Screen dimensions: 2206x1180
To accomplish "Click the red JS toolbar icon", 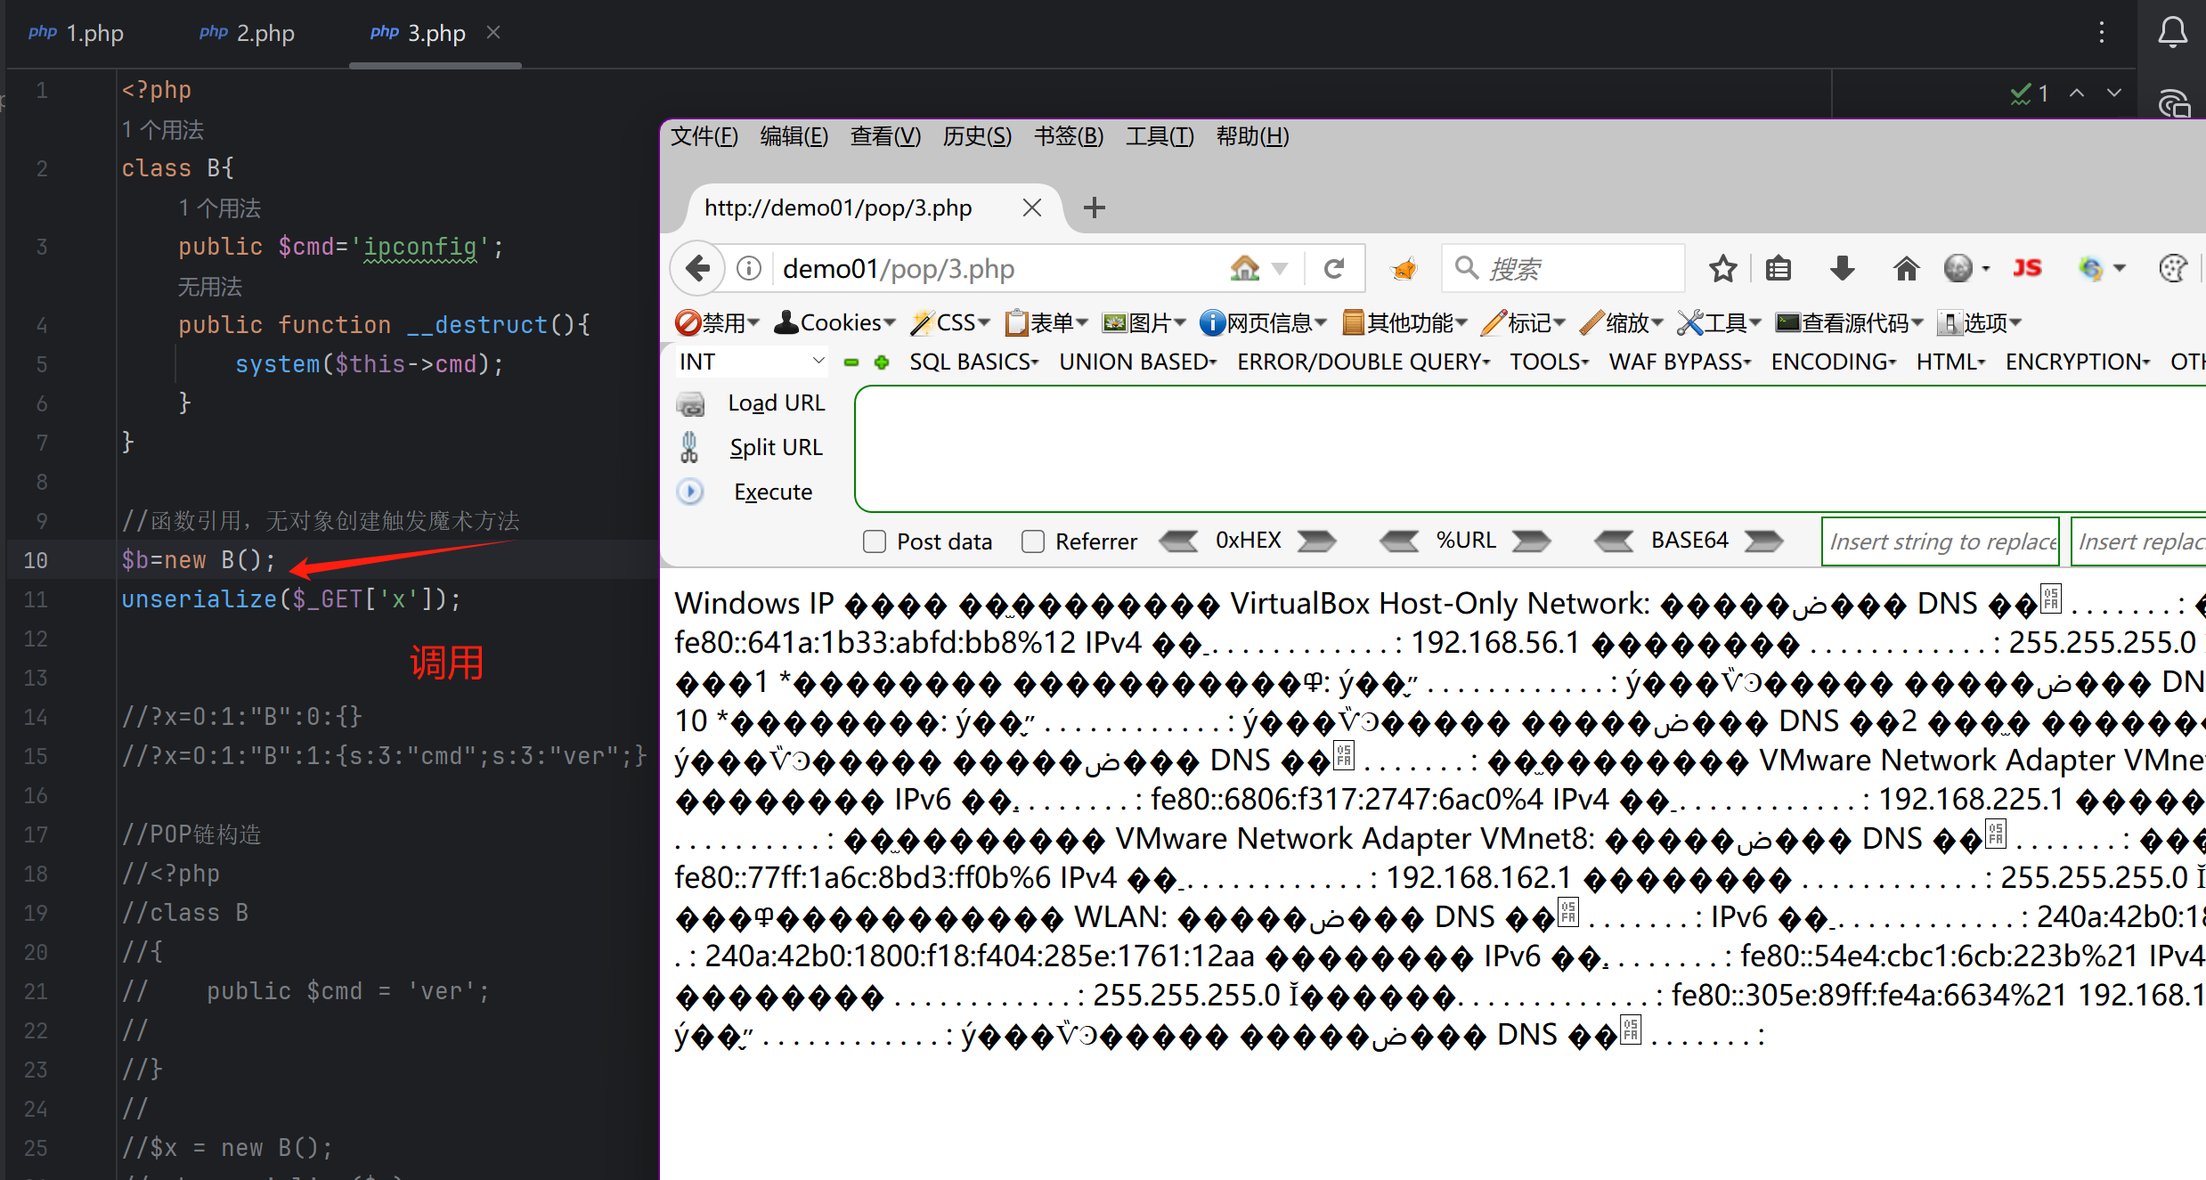I will [2026, 268].
